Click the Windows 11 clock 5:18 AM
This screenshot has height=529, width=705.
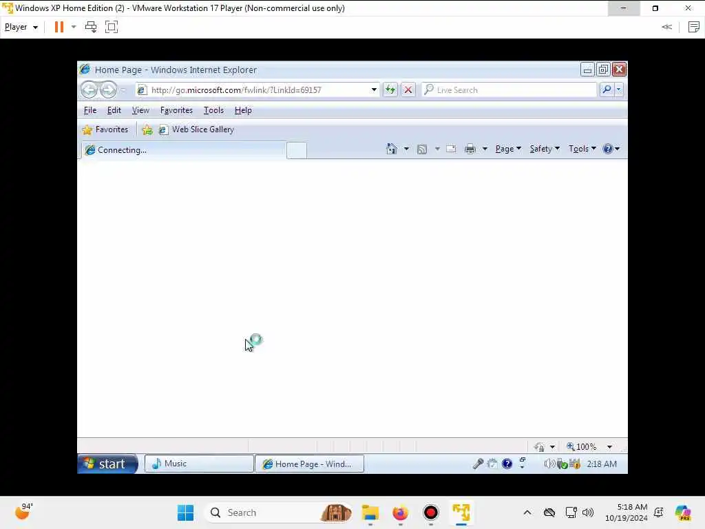tap(626, 512)
